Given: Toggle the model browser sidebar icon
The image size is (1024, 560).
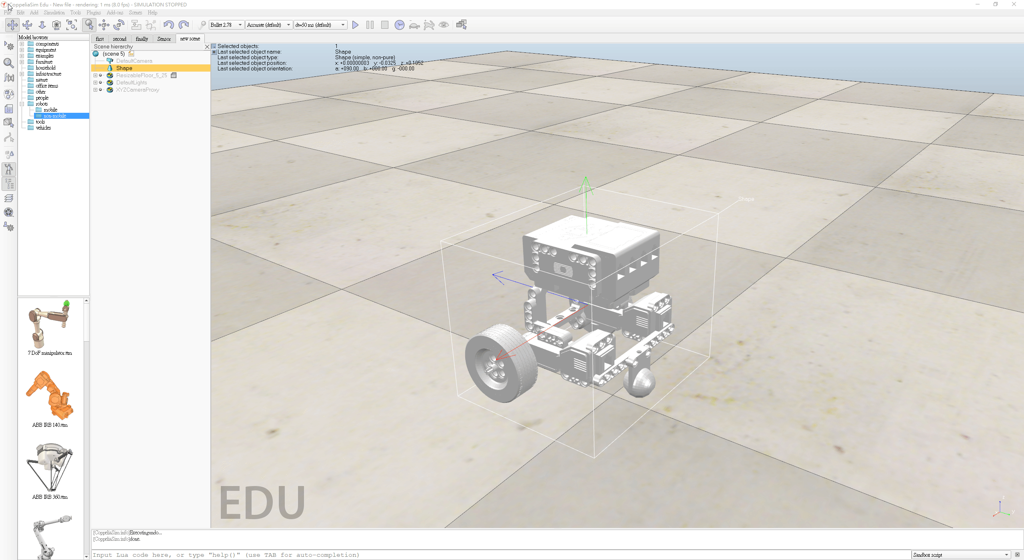Looking at the screenshot, I should click(9, 169).
